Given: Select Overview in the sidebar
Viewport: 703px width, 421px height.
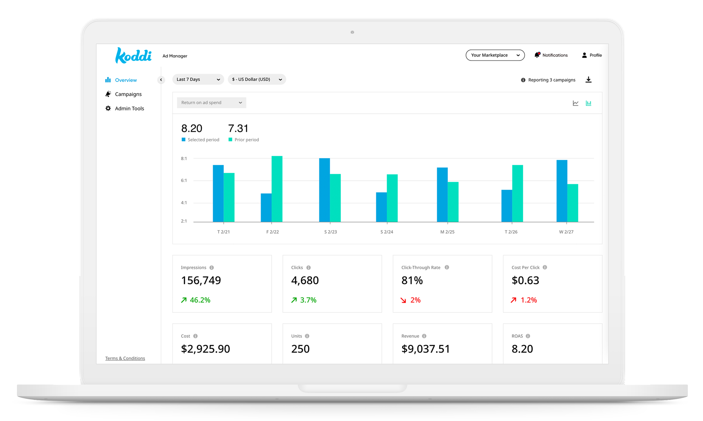Looking at the screenshot, I should click(125, 80).
